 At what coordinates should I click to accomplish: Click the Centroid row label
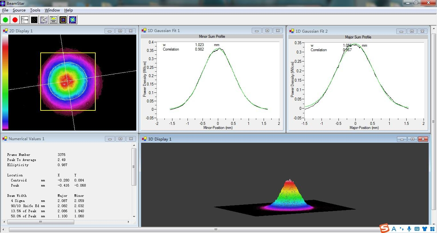coord(19,180)
